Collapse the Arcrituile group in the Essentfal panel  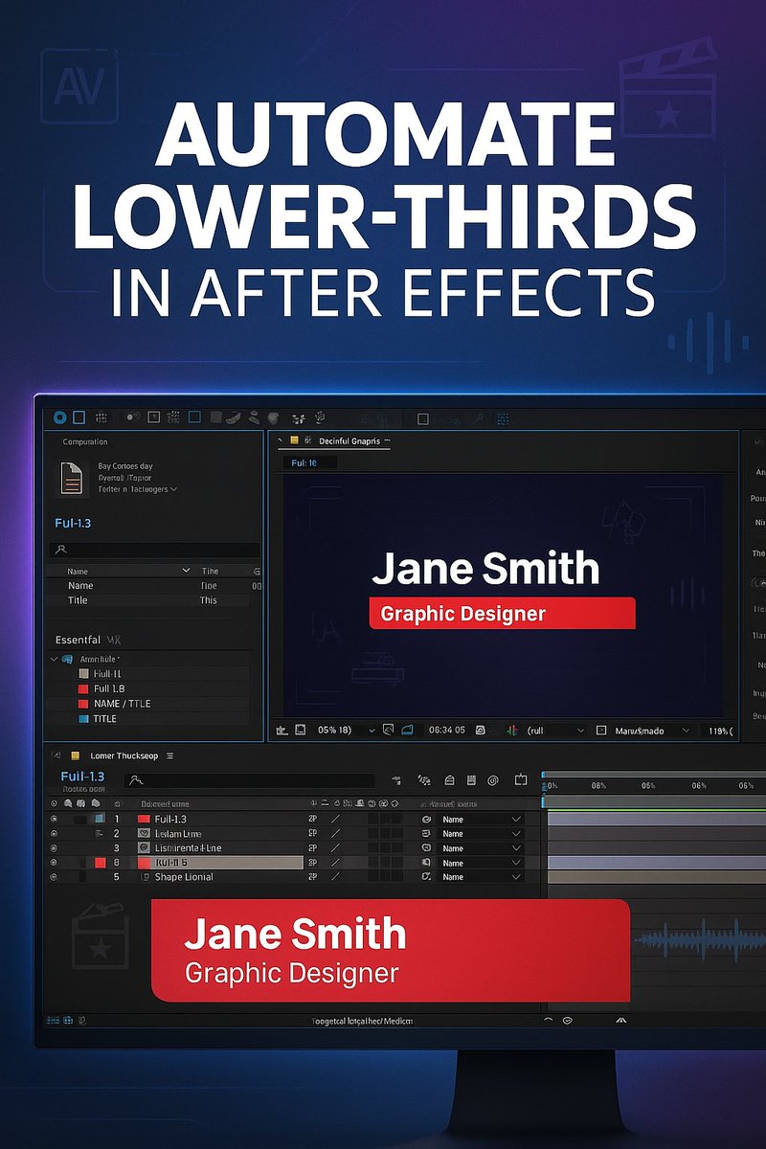[x=54, y=660]
